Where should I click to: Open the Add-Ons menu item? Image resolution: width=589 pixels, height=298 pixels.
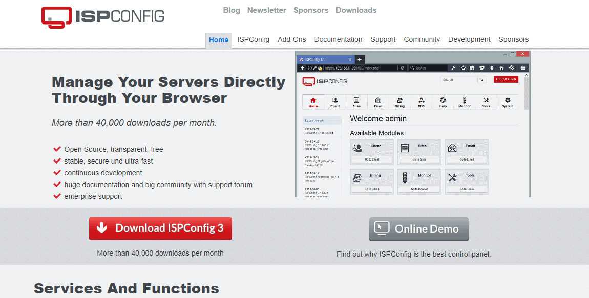pyautogui.click(x=292, y=39)
